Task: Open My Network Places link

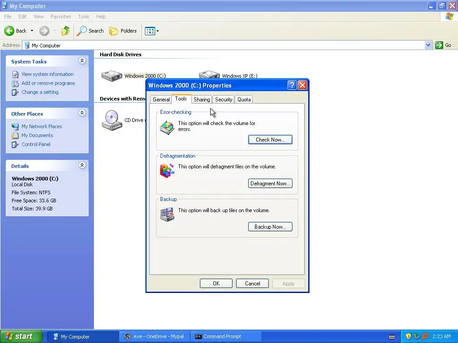Action: pyautogui.click(x=42, y=126)
